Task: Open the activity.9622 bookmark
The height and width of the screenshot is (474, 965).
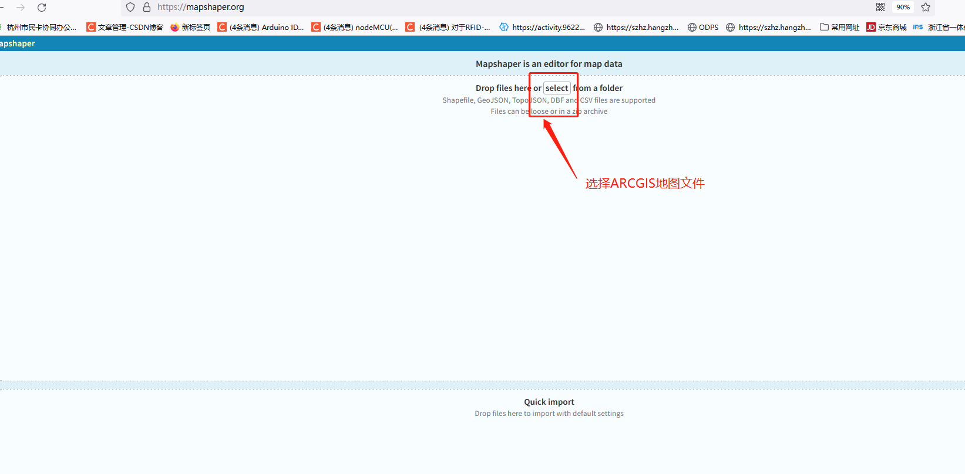Action: [542, 27]
